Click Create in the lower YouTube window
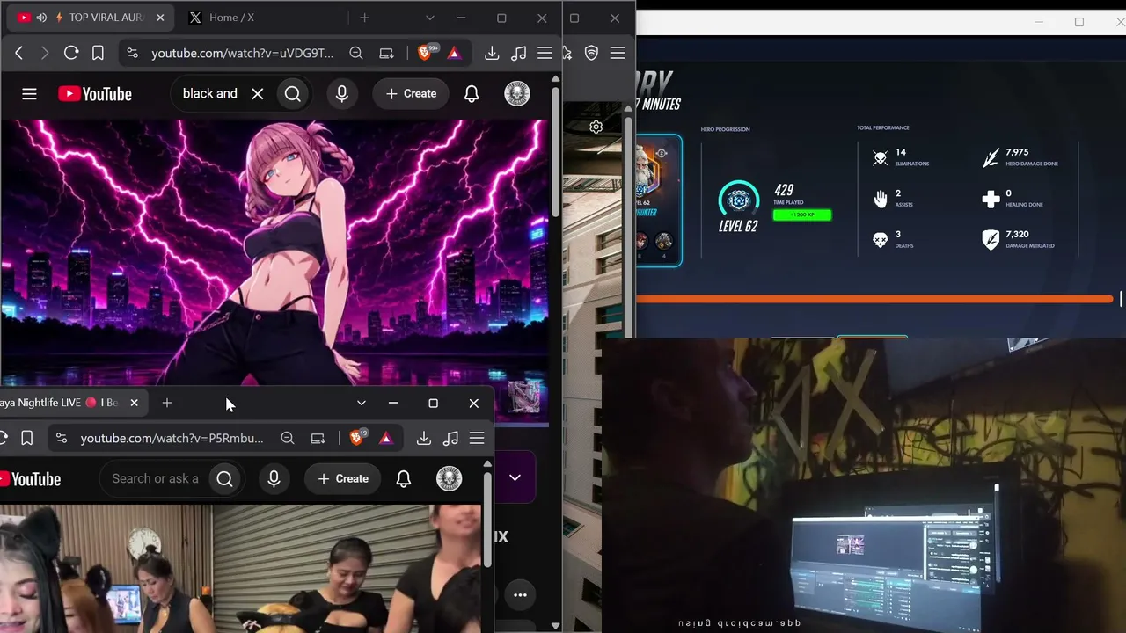1126x633 pixels. 343,479
